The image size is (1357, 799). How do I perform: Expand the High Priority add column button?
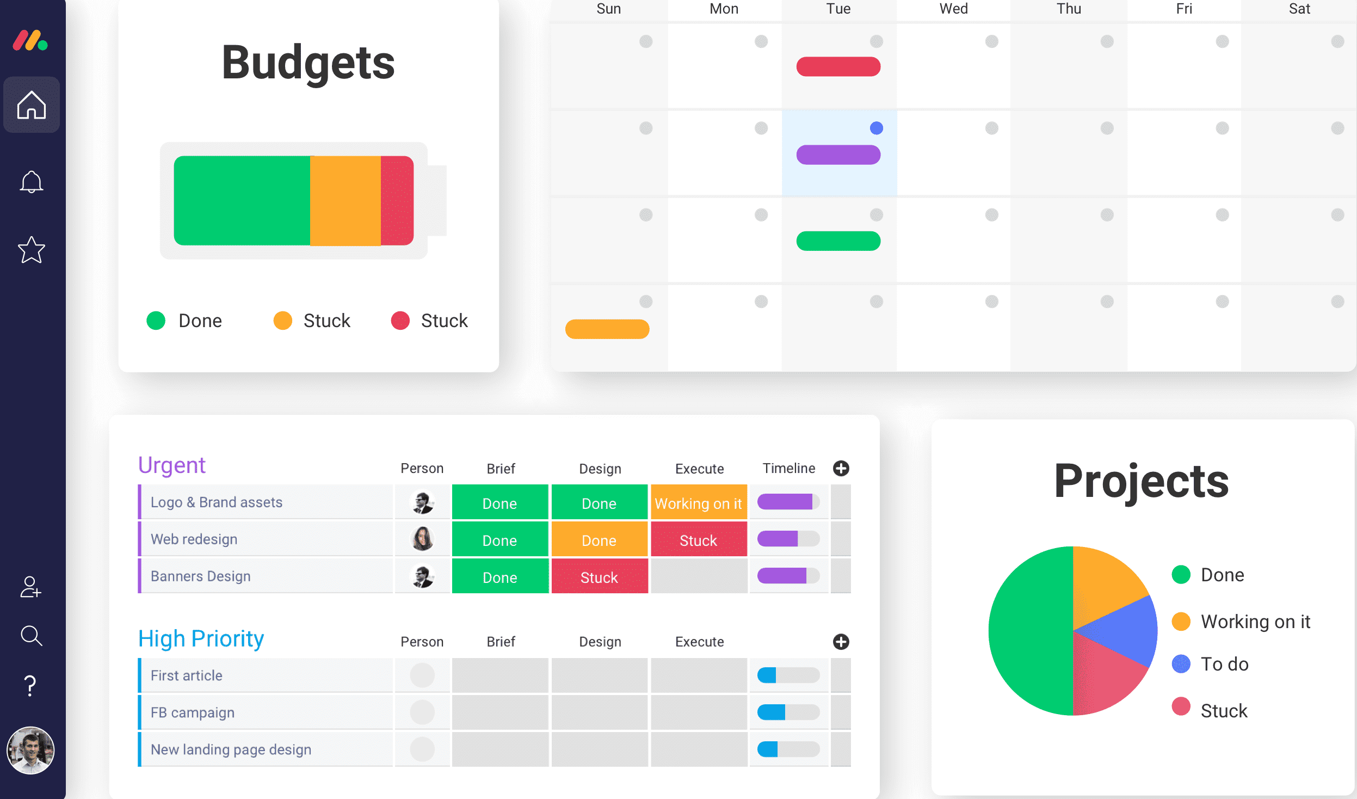pyautogui.click(x=841, y=642)
